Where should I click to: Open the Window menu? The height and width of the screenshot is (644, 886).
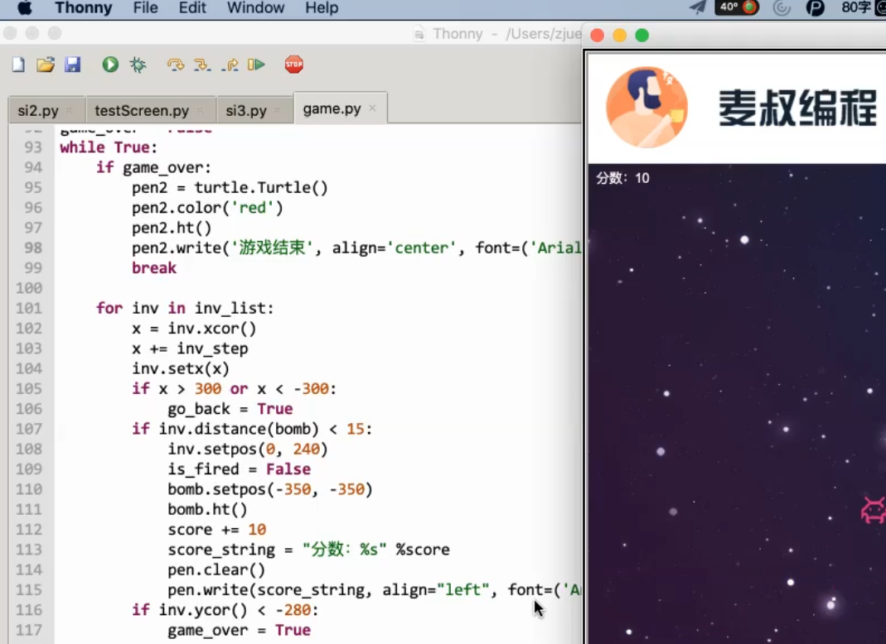[x=255, y=8]
